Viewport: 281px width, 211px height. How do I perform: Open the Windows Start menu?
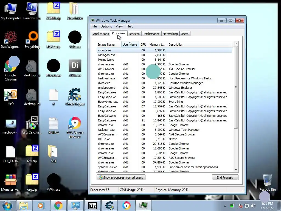[7, 206]
